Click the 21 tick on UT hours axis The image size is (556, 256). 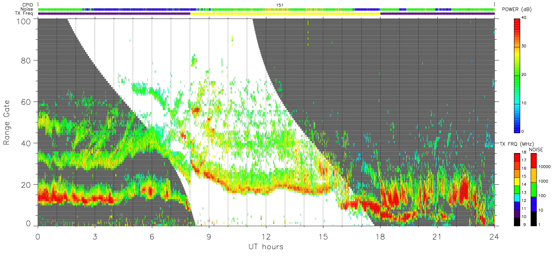tap(437, 236)
